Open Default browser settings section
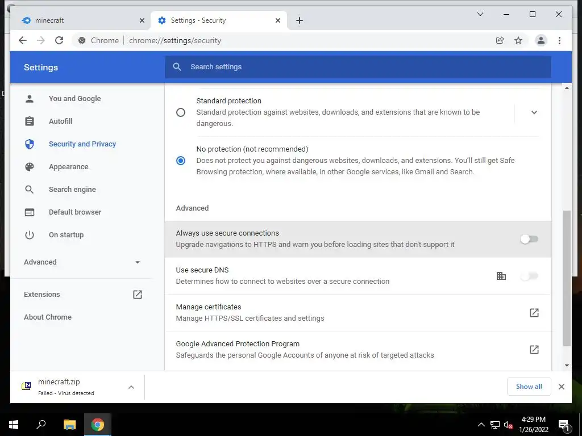The image size is (582, 436). click(x=75, y=212)
